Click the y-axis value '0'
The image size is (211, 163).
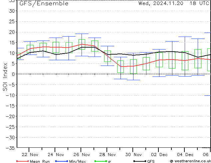[13, 74]
